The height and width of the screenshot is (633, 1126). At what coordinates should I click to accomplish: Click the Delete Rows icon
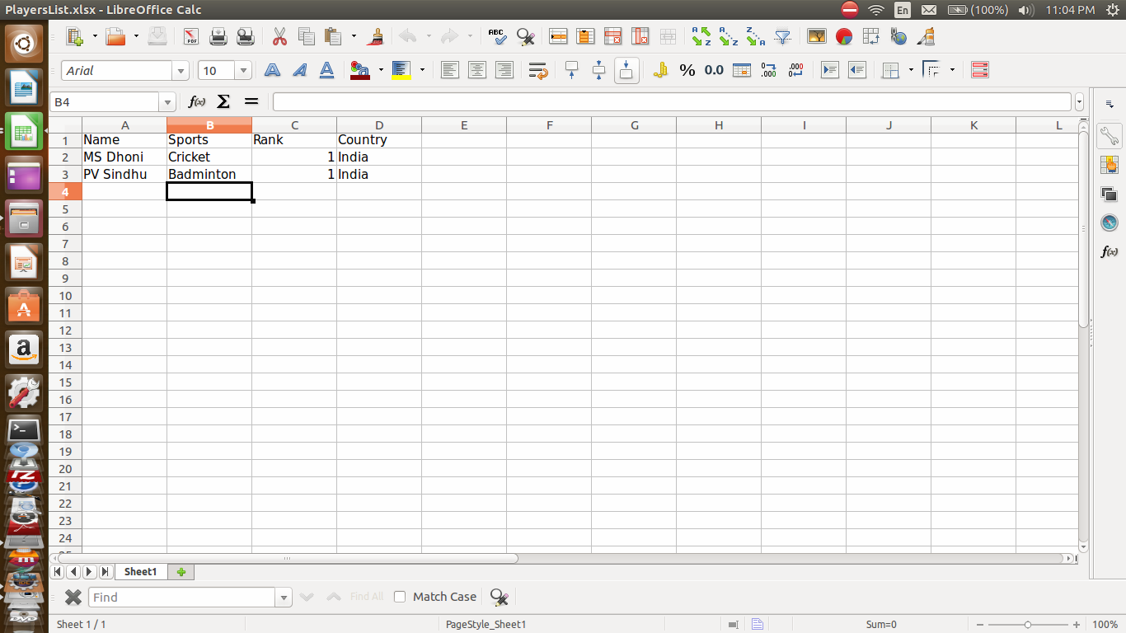click(612, 36)
